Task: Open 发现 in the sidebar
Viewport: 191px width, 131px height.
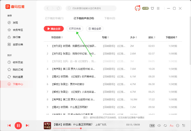Action: click(x=15, y=23)
